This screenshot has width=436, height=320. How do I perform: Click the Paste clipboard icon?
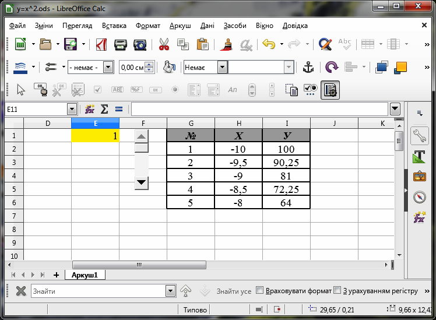coord(202,44)
